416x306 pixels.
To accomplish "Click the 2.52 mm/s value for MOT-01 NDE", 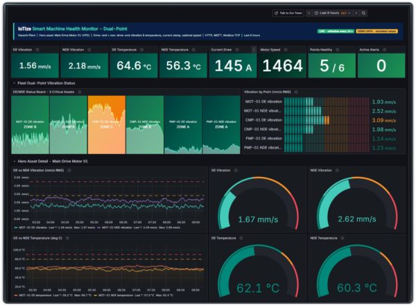I will 383,111.
